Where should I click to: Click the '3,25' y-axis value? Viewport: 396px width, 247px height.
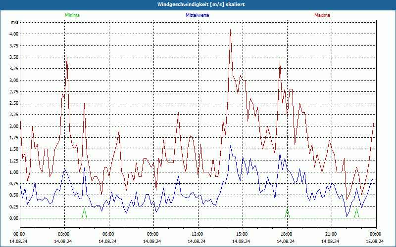point(14,69)
